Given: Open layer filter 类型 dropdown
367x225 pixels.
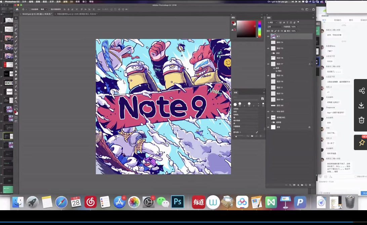Looking at the screenshot, I should point(272,23).
